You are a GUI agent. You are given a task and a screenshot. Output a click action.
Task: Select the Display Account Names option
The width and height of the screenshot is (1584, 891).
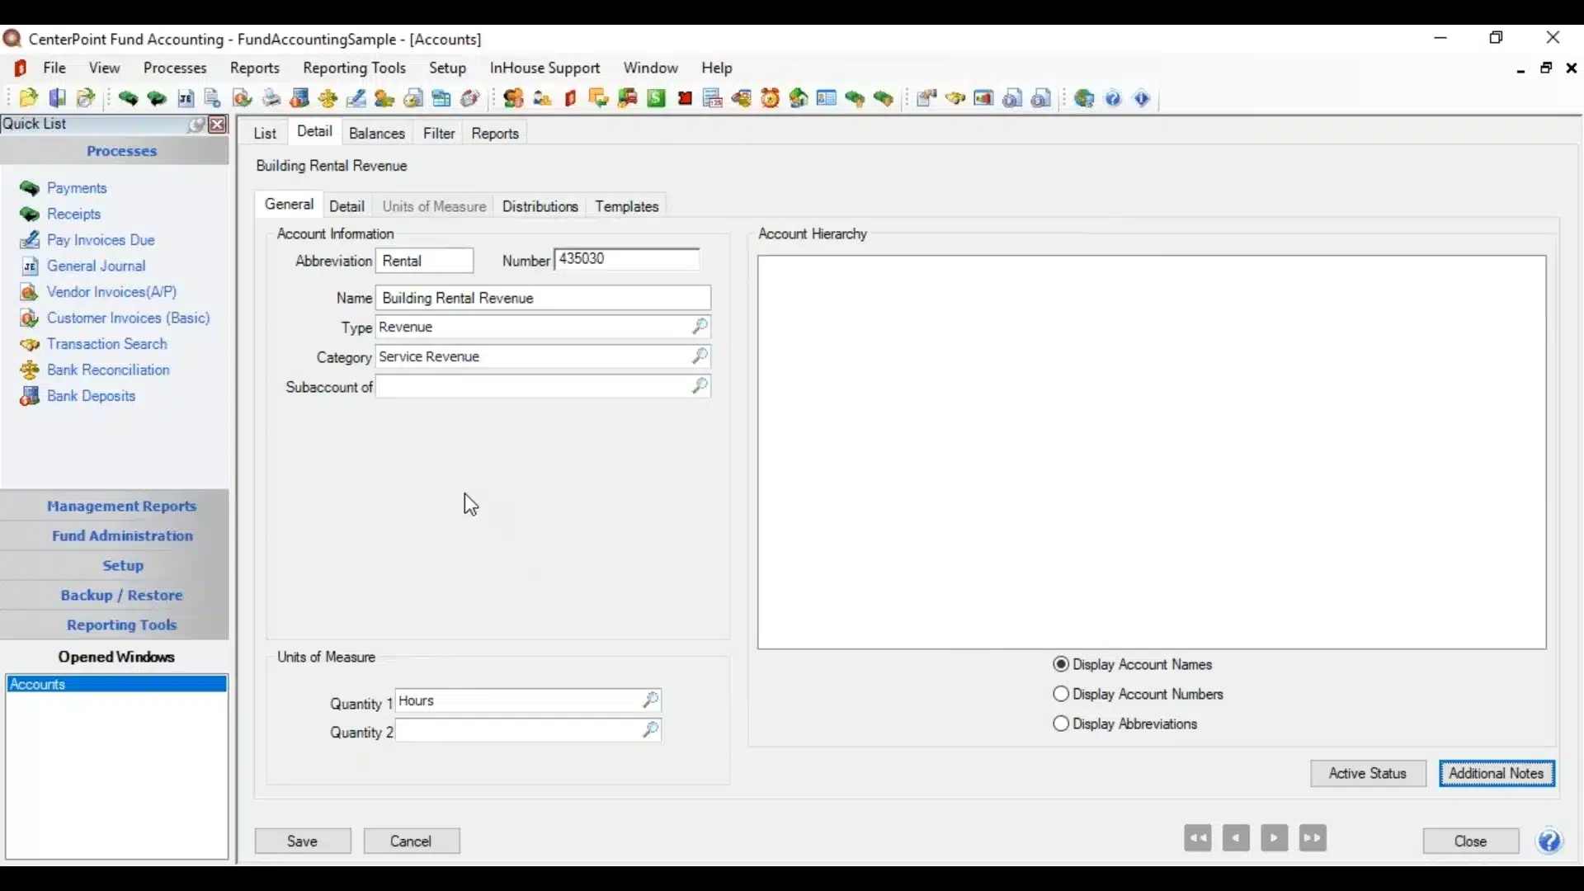tap(1062, 665)
